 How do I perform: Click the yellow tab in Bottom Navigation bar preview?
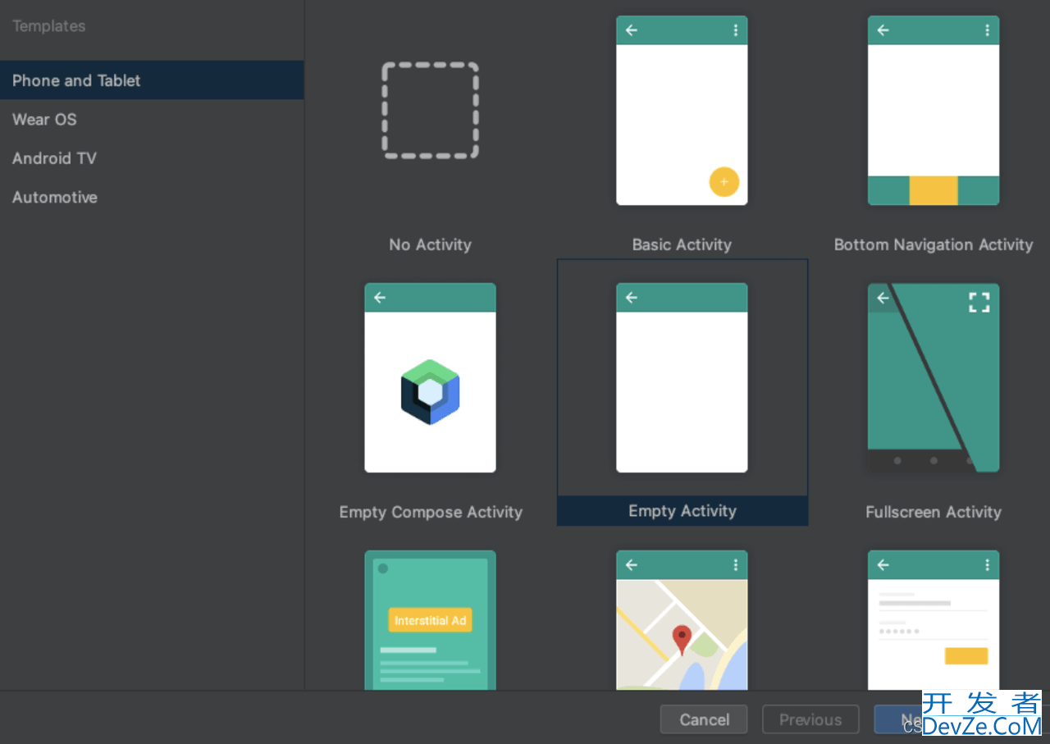[x=934, y=190]
